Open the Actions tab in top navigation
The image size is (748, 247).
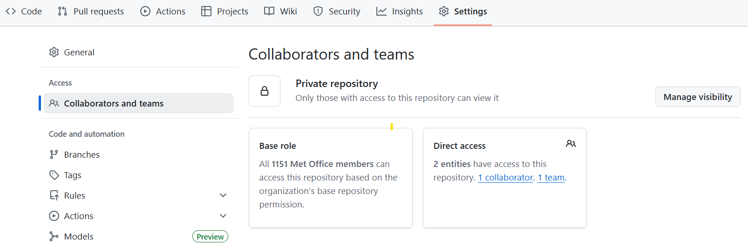point(163,11)
